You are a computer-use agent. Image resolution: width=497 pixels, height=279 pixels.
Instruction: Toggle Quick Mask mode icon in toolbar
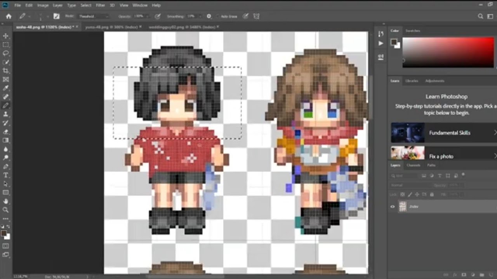[6, 246]
